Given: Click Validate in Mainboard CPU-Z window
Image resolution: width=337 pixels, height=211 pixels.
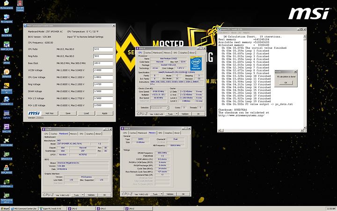Looking at the screenshot, I should pyautogui.click(x=91, y=195).
